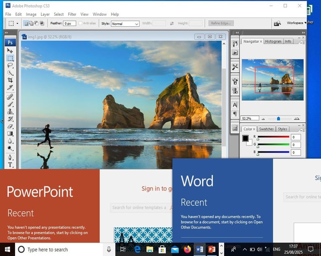Select the Eraser tool
The width and height of the screenshot is (321, 256).
coord(10,126)
